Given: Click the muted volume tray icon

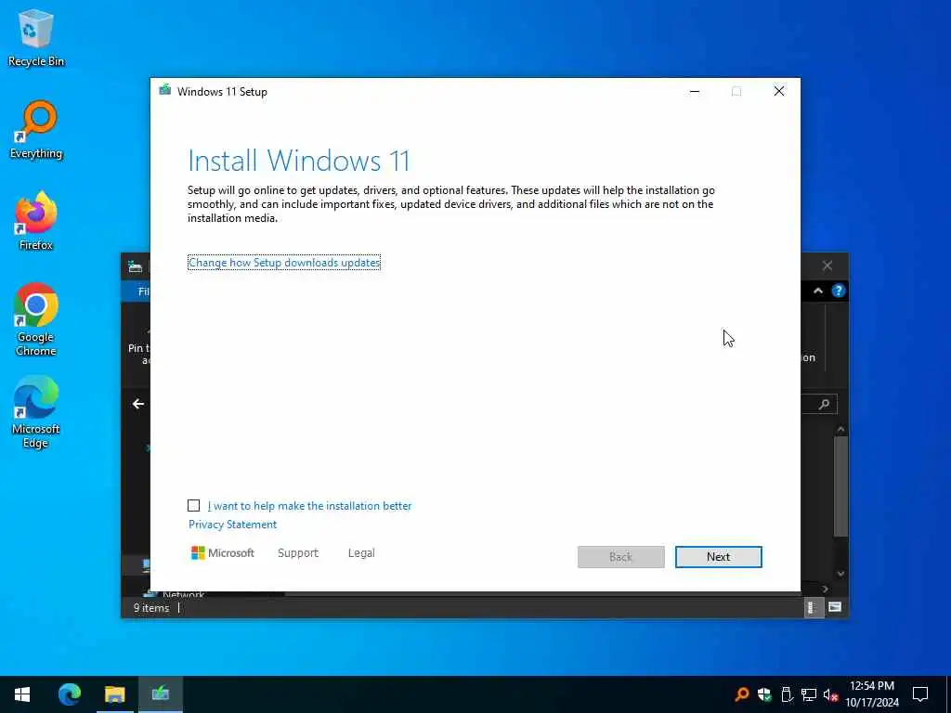Looking at the screenshot, I should click(x=830, y=694).
